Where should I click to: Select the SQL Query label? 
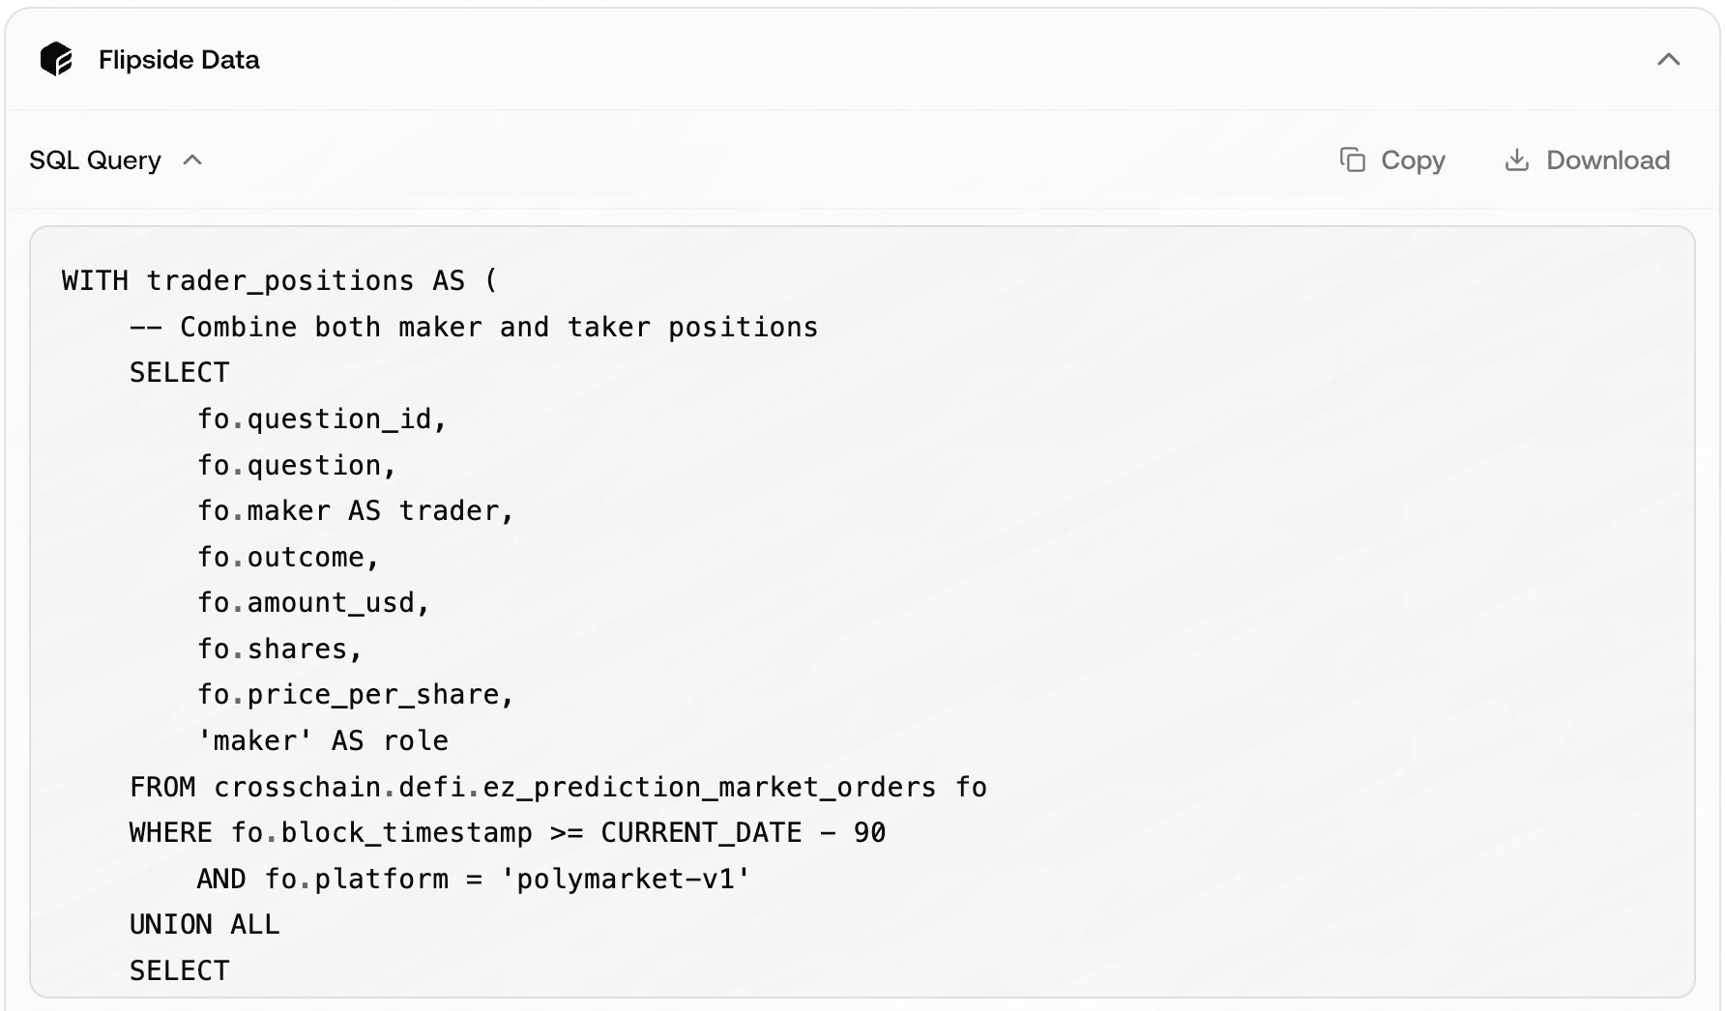[96, 160]
